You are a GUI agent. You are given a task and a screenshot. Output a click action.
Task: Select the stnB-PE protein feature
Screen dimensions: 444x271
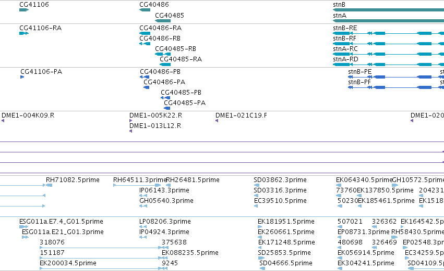tap(396, 77)
